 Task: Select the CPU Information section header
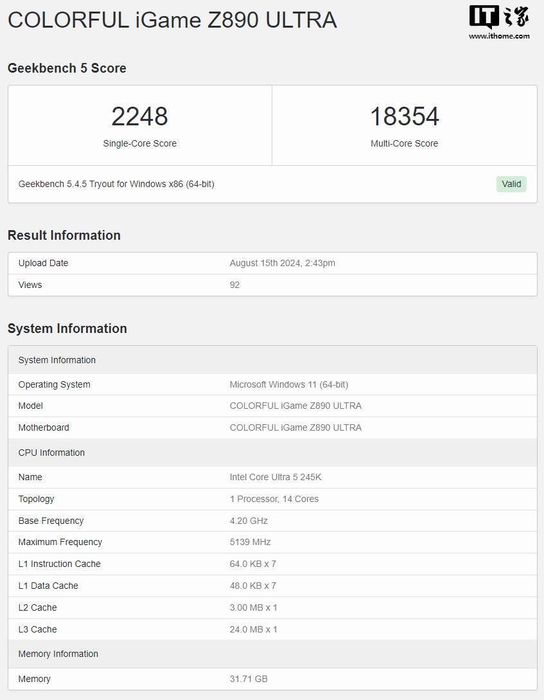pyautogui.click(x=53, y=453)
